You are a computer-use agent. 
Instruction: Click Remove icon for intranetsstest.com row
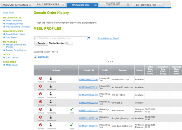pyautogui.click(x=41, y=78)
